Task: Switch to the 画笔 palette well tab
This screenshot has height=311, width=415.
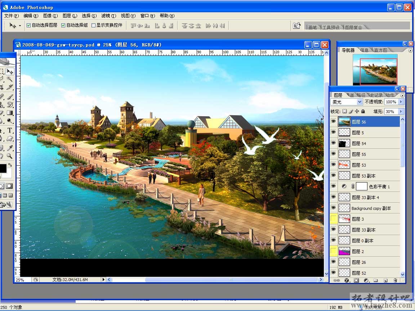Action: (x=312, y=27)
